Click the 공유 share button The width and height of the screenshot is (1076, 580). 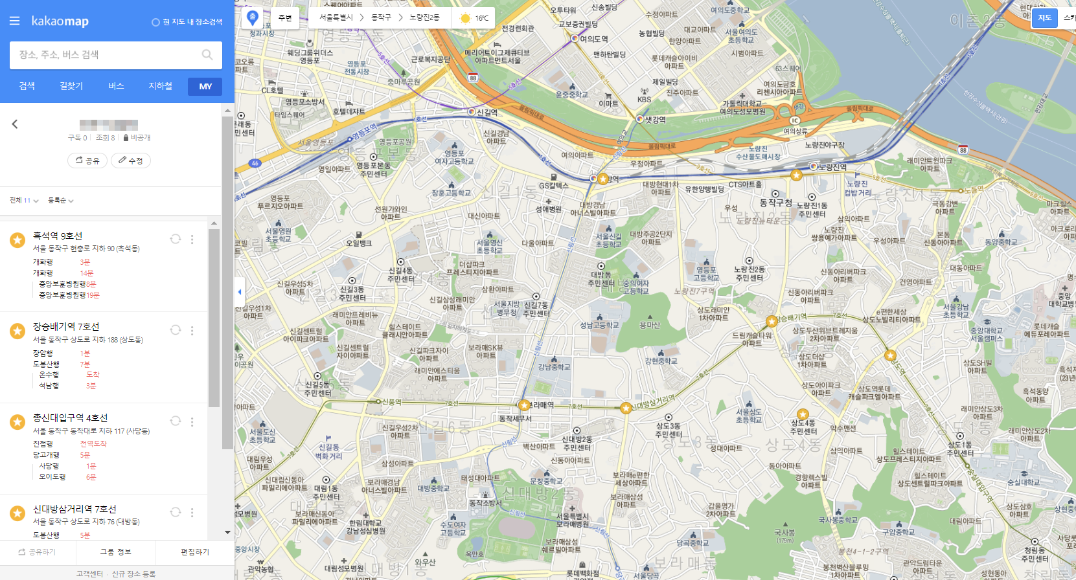point(87,161)
